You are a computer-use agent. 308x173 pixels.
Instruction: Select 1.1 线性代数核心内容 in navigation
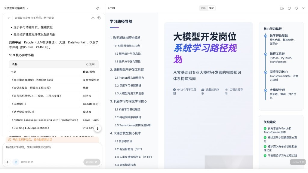tap(127, 46)
